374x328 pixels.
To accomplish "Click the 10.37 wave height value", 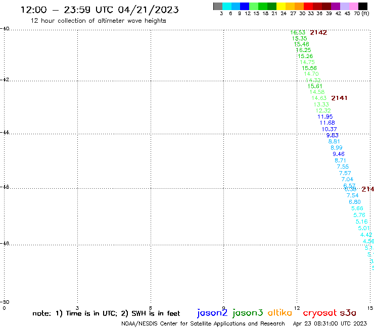I will [330, 129].
